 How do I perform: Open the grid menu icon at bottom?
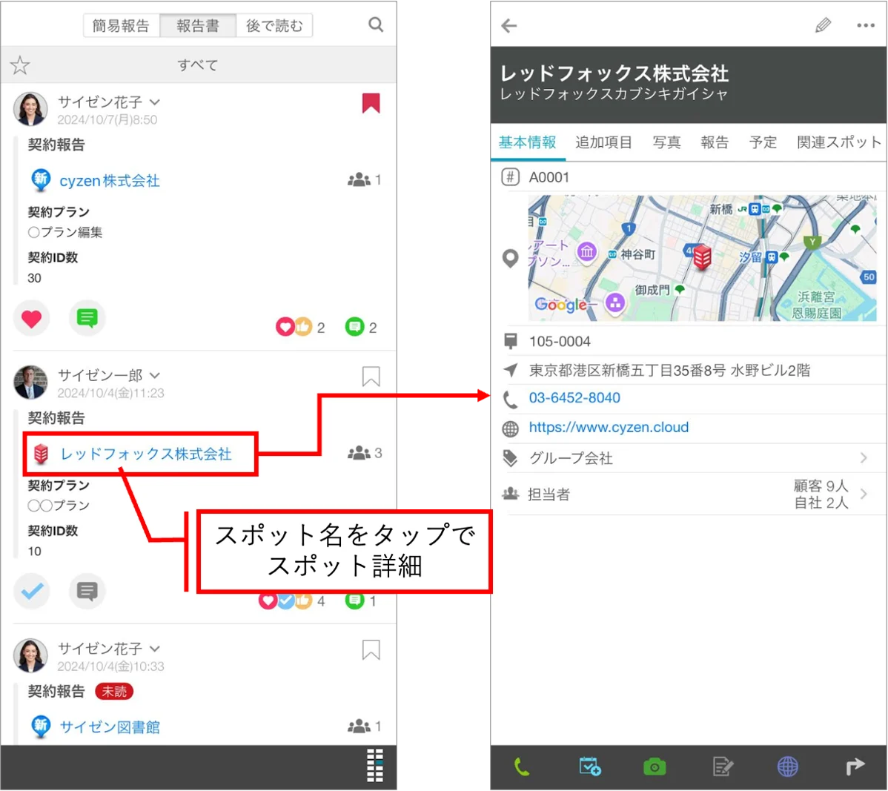(x=375, y=766)
